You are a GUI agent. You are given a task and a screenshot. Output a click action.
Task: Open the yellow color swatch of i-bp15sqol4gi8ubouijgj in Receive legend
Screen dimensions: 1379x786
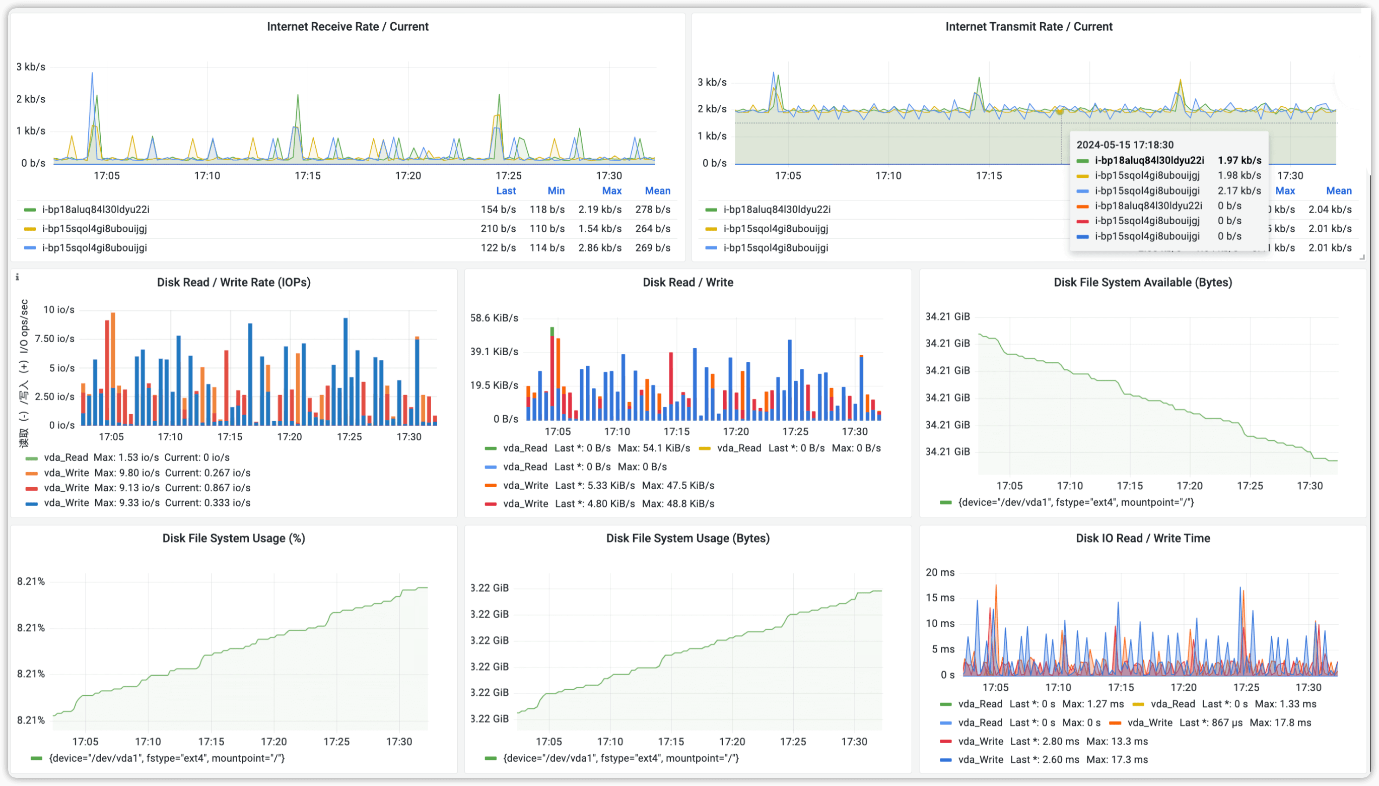30,229
